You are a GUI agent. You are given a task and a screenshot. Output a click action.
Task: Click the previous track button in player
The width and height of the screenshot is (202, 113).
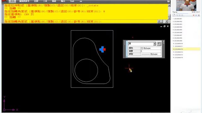(180, 15)
